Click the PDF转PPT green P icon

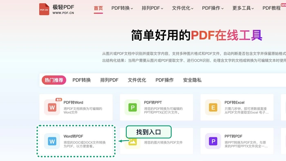[x=132, y=107]
